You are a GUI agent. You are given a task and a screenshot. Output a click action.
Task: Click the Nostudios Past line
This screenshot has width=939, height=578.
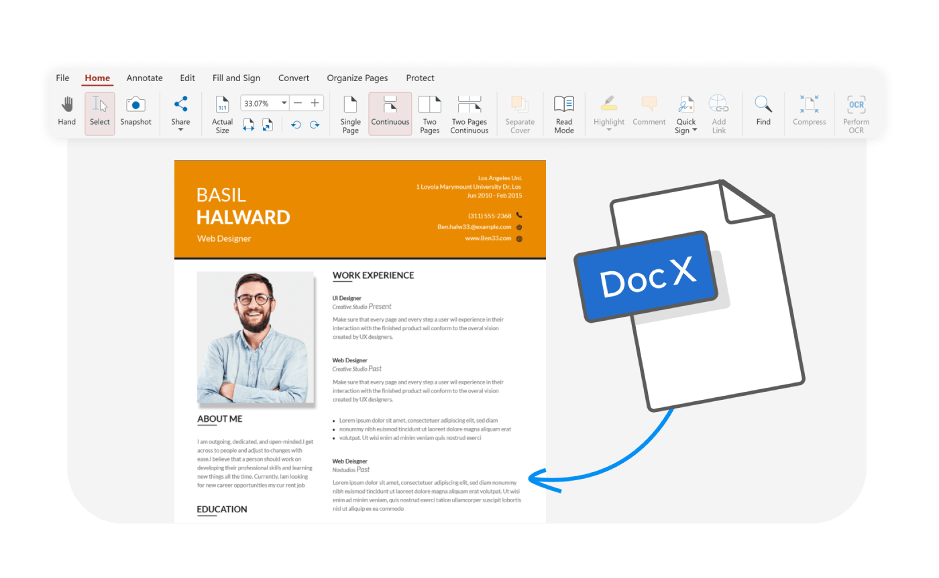tap(351, 469)
